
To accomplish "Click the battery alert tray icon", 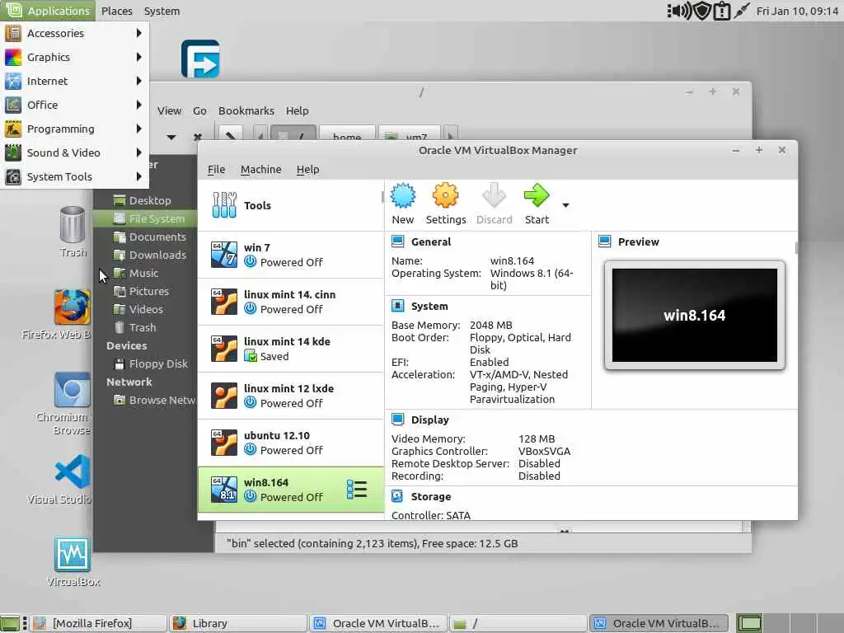I will click(x=721, y=11).
